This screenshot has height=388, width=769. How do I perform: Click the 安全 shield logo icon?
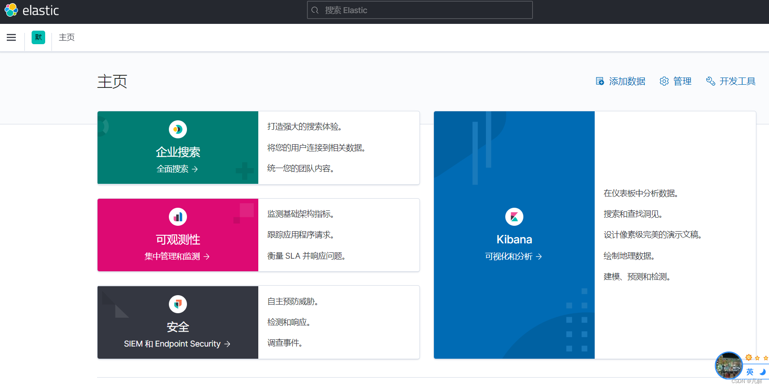coord(178,304)
